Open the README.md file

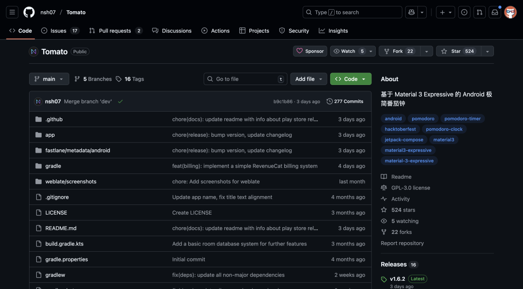pyautogui.click(x=61, y=228)
